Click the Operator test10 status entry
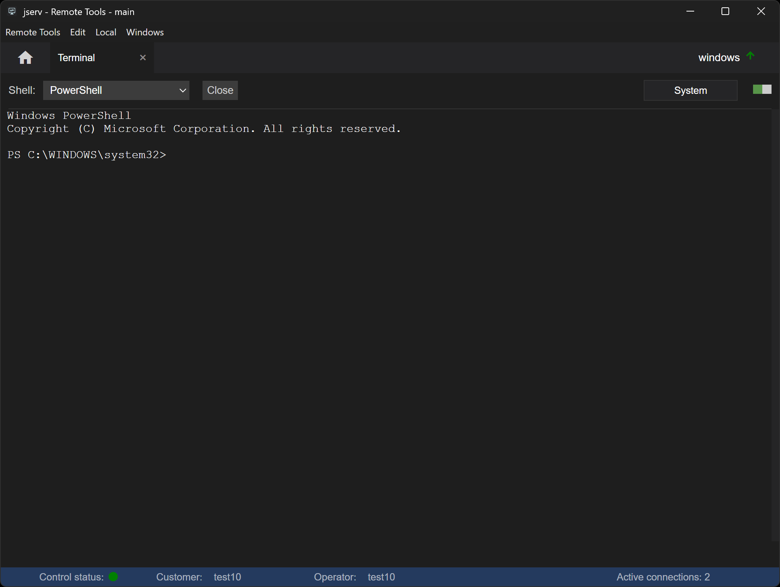 (x=355, y=577)
